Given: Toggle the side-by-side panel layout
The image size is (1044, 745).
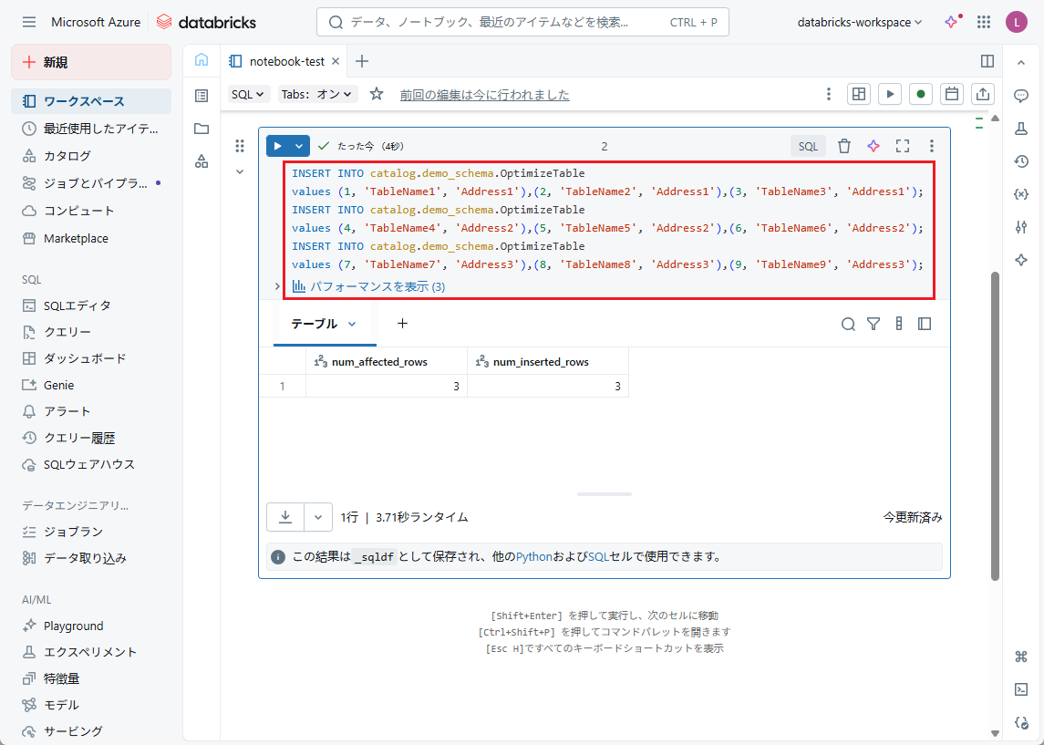Looking at the screenshot, I should [x=987, y=61].
